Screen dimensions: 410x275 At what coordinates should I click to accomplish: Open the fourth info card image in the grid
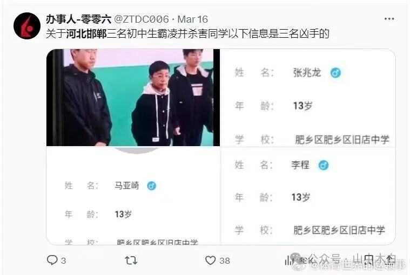point(308,196)
